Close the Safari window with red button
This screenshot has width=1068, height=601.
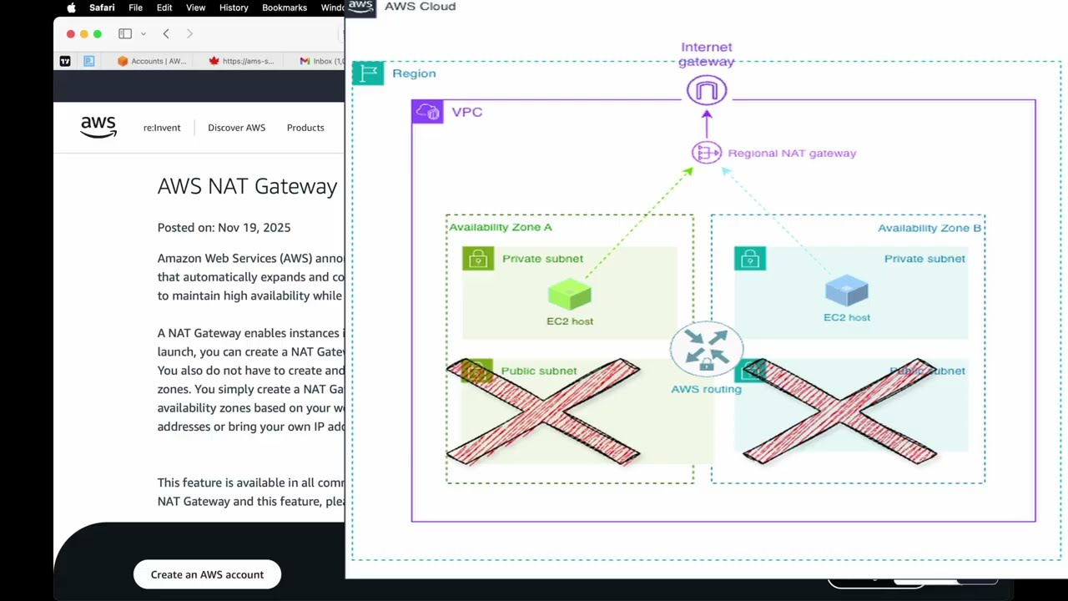[x=71, y=33]
